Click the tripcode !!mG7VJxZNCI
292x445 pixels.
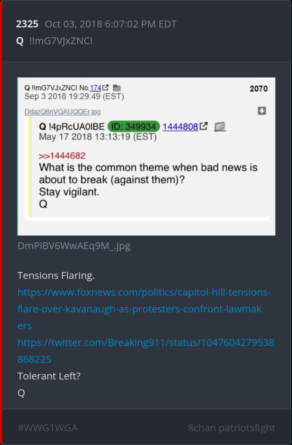pos(61,41)
